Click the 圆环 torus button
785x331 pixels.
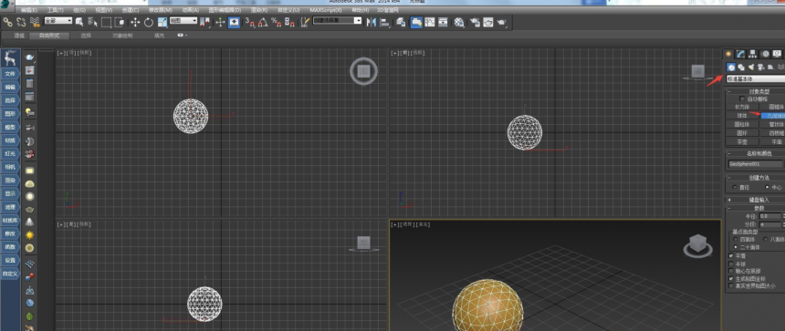pos(742,133)
